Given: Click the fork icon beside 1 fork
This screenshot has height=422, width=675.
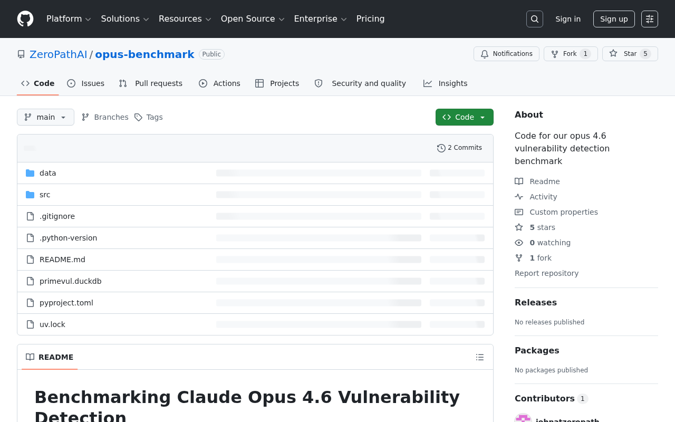Looking at the screenshot, I should [519, 258].
